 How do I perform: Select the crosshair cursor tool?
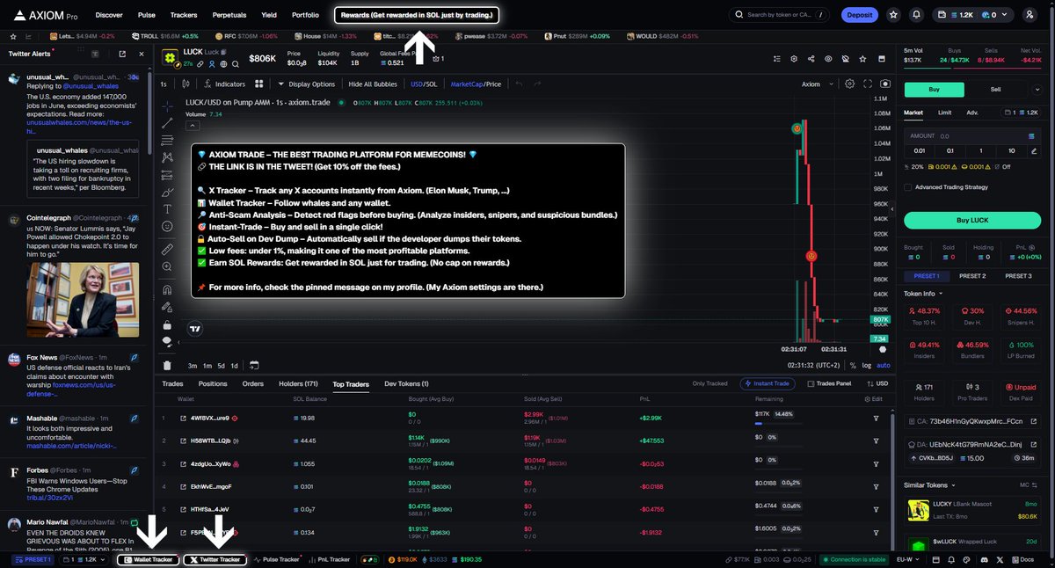[167, 106]
